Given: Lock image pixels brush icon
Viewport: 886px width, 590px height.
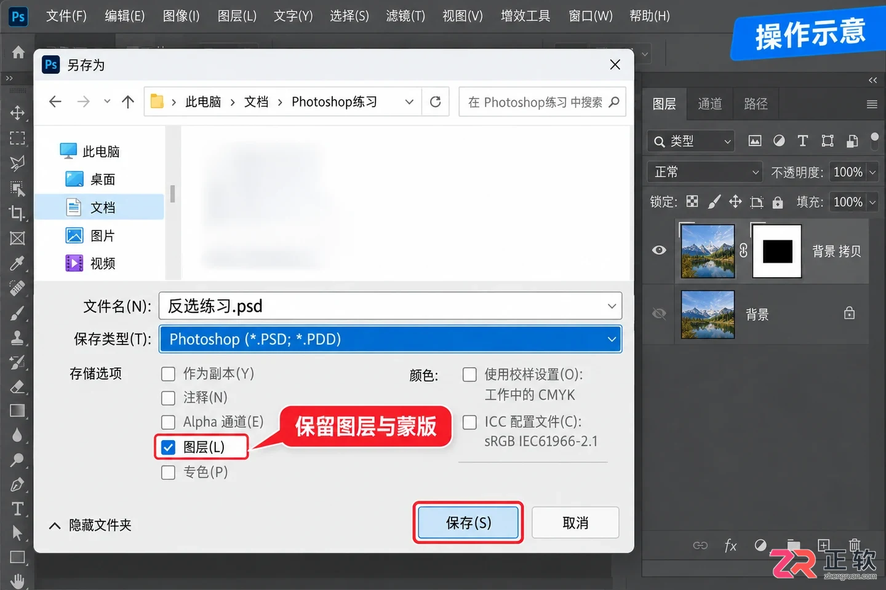Looking at the screenshot, I should pyautogui.click(x=714, y=202).
